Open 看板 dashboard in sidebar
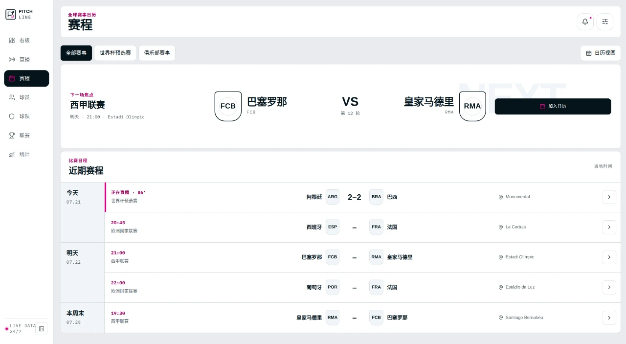Screen dimensions: 626x344 [26, 40]
